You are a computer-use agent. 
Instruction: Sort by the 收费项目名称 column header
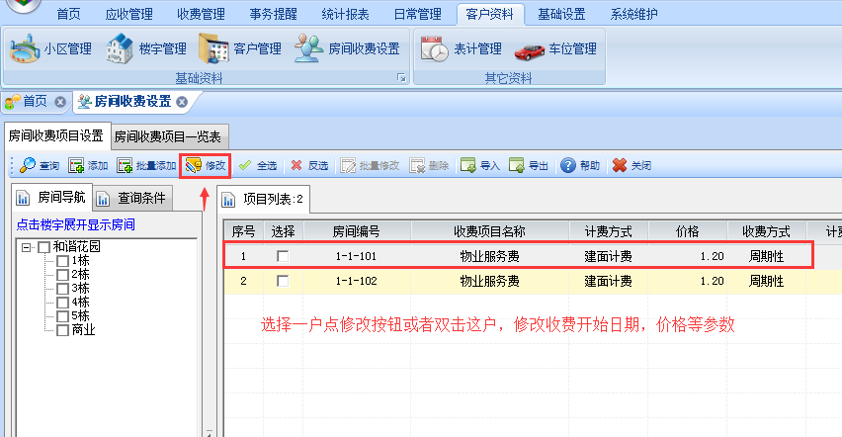click(490, 231)
